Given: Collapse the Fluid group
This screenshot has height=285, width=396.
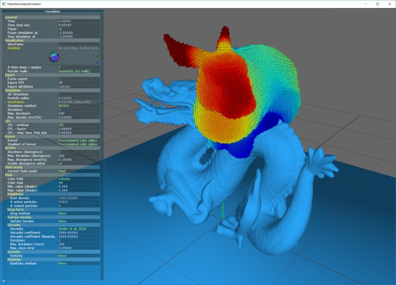Looking at the screenshot, I should (3, 175).
